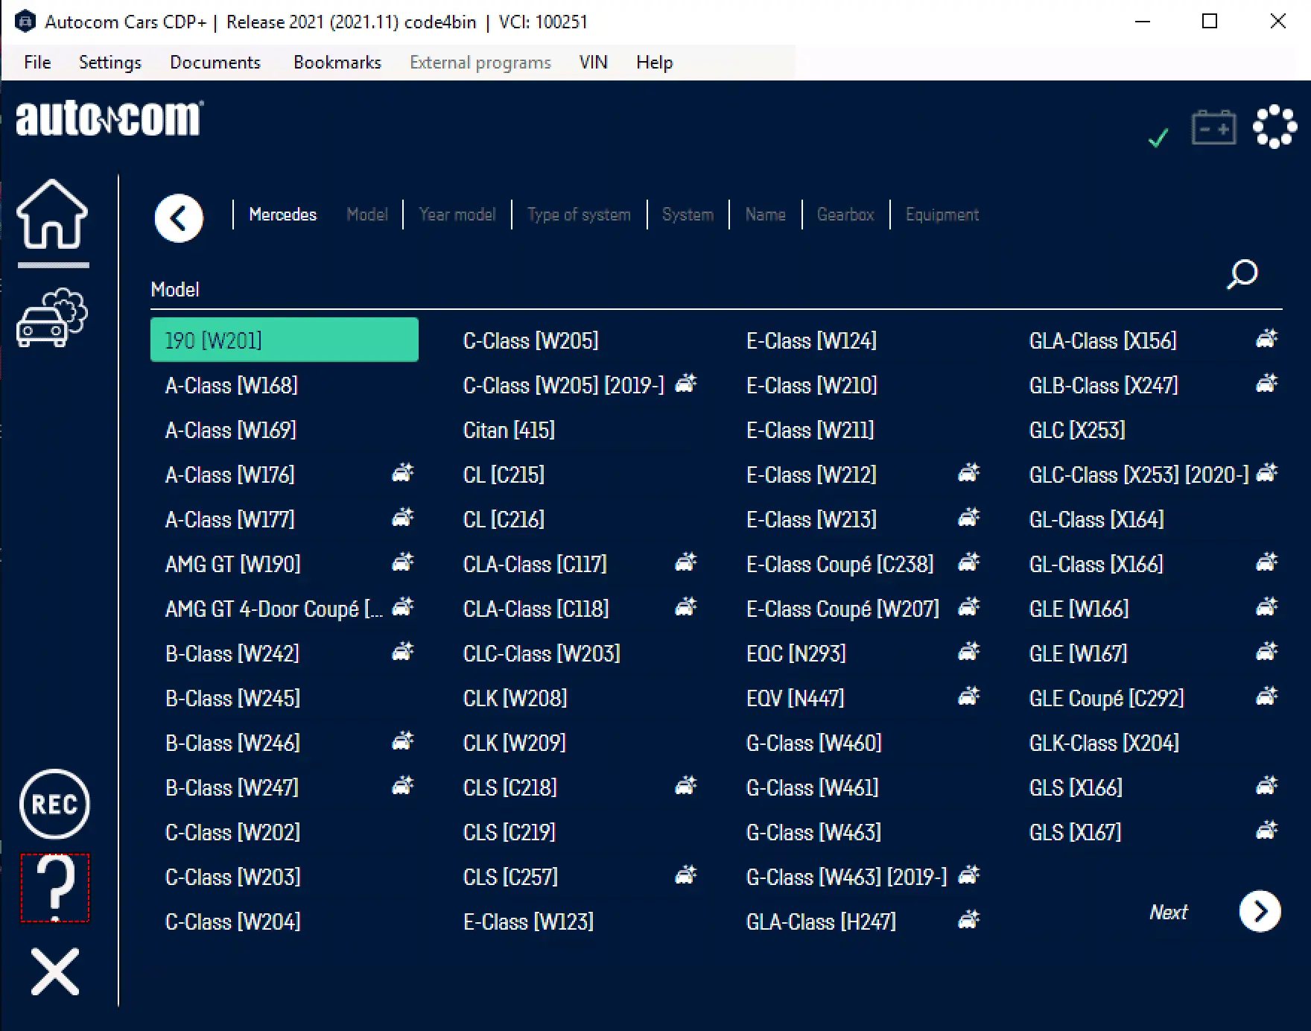The height and width of the screenshot is (1031, 1311).
Task: Click the car icon beside B-Class [W247]
Action: tap(403, 786)
